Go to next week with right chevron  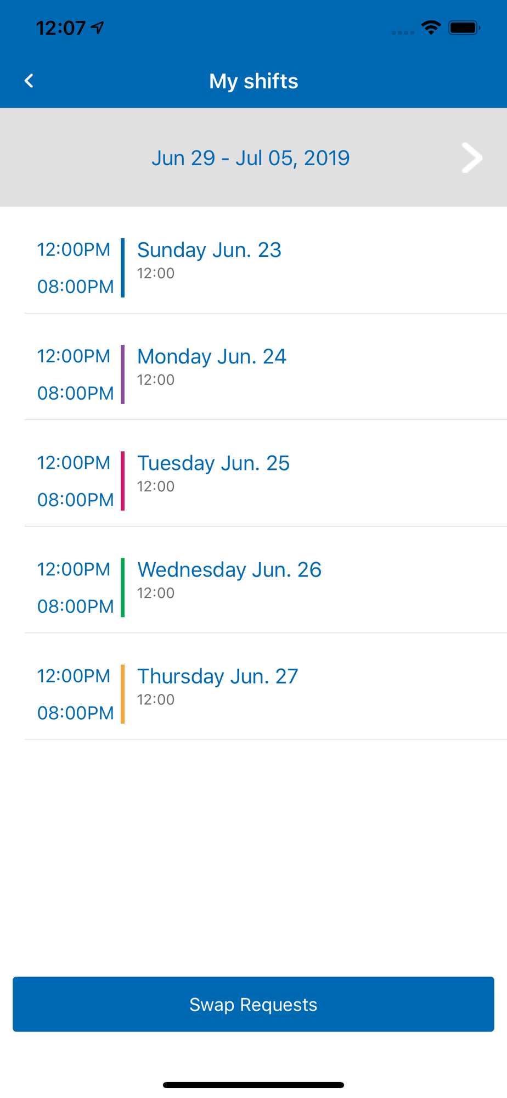click(x=471, y=158)
